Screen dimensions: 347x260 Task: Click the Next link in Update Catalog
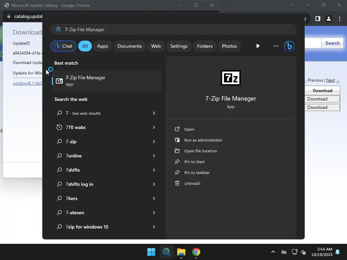coord(330,80)
